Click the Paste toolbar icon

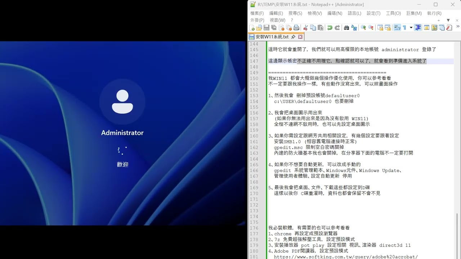tap(320, 28)
